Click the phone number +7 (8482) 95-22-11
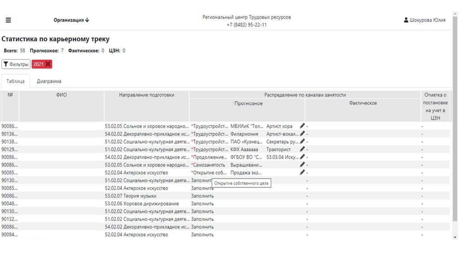460x258 pixels. coord(246,25)
